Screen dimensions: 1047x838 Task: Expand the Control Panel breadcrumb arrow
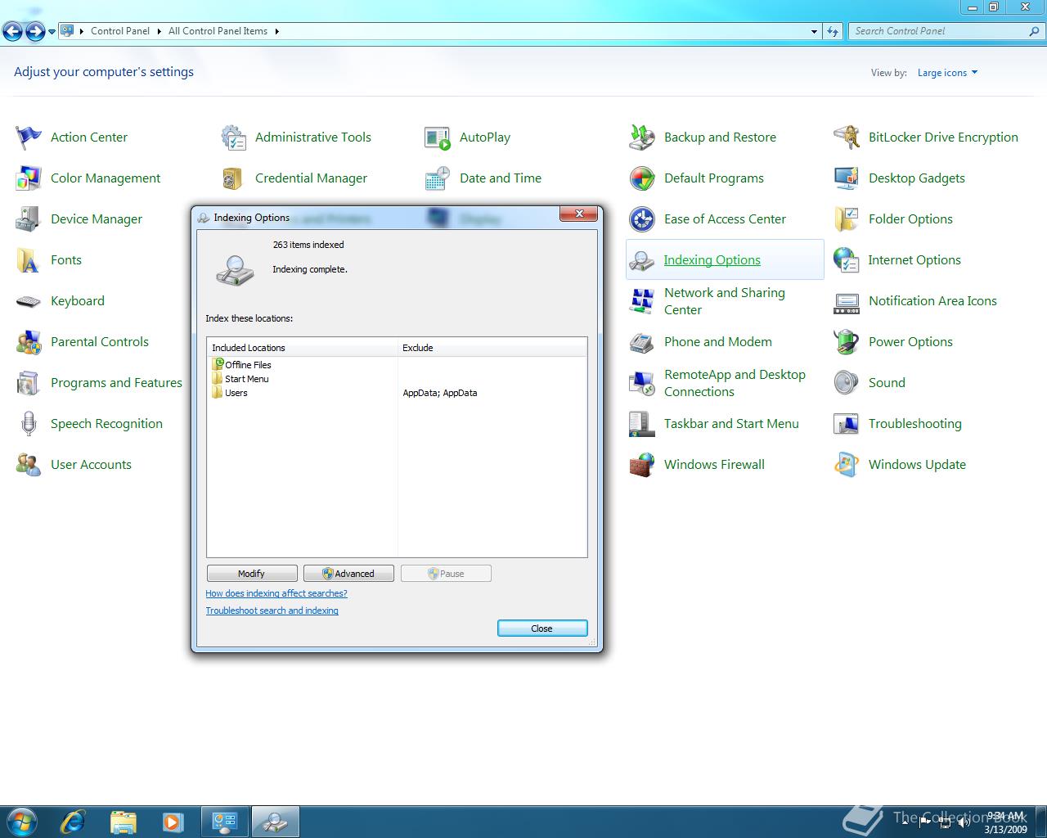click(159, 31)
